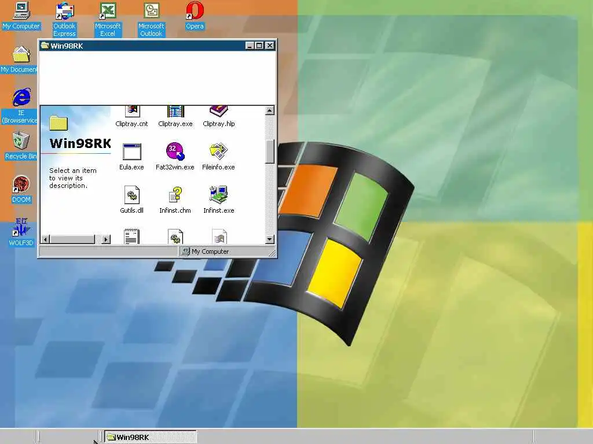The image size is (593, 444).
Task: Click the vertical scrollbar down arrow
Action: pyautogui.click(x=270, y=239)
